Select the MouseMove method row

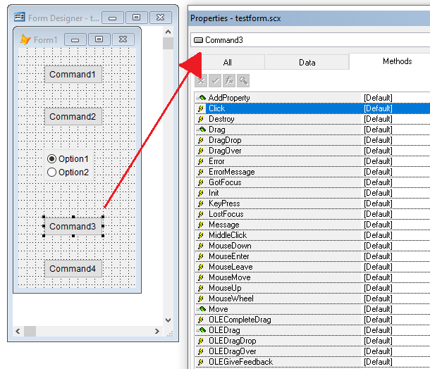tap(312, 277)
